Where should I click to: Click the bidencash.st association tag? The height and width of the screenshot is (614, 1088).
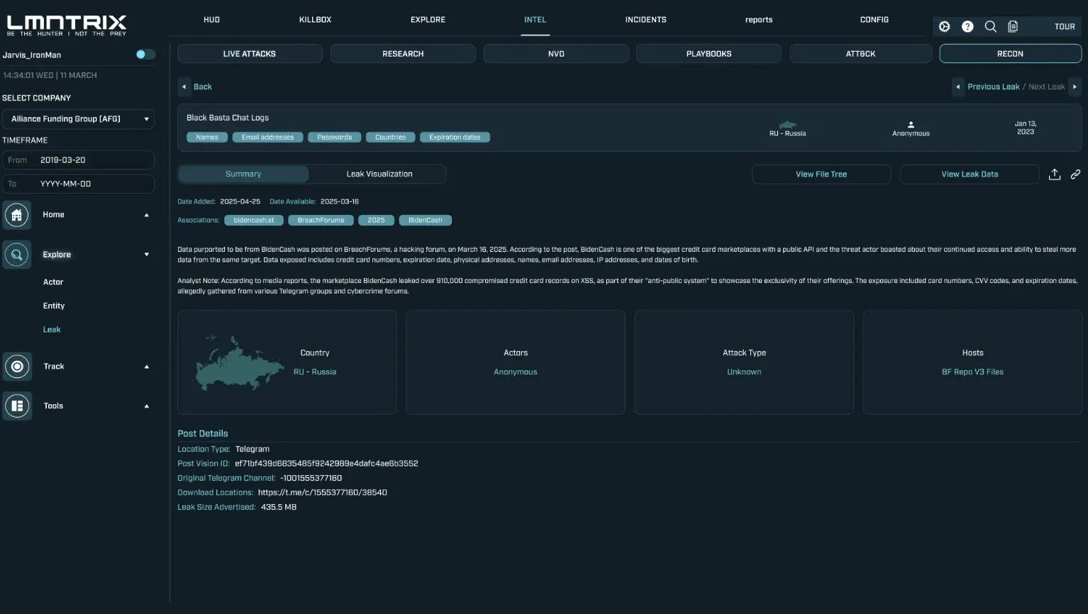[x=254, y=221]
